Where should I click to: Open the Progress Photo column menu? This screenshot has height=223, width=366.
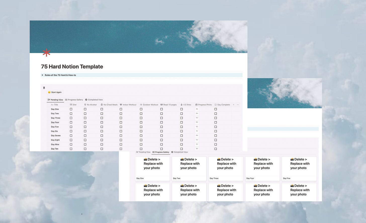(x=204, y=105)
